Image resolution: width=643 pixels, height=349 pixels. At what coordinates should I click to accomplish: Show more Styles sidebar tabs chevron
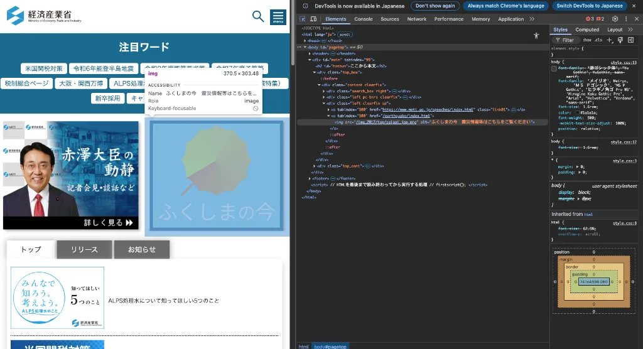(x=630, y=30)
